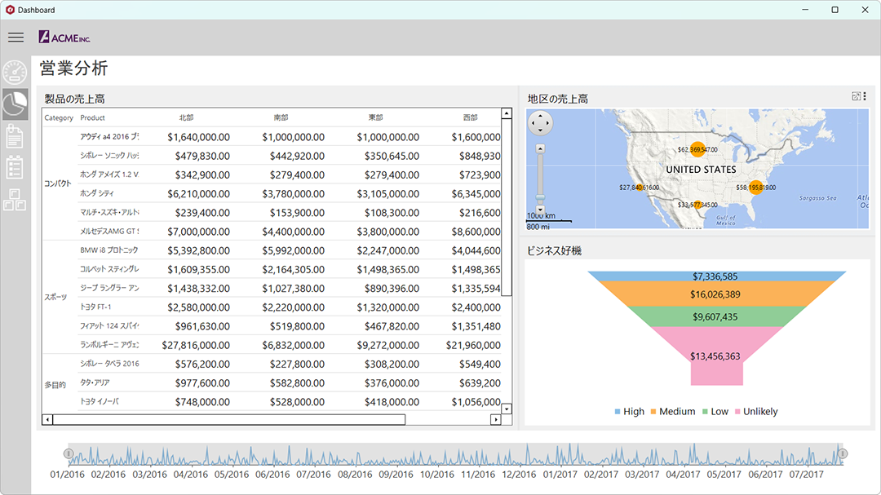
Task: Toggle the Medium legend item
Action: [x=672, y=411]
